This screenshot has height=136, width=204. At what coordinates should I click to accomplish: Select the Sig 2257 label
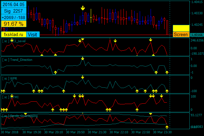(x=14, y=11)
